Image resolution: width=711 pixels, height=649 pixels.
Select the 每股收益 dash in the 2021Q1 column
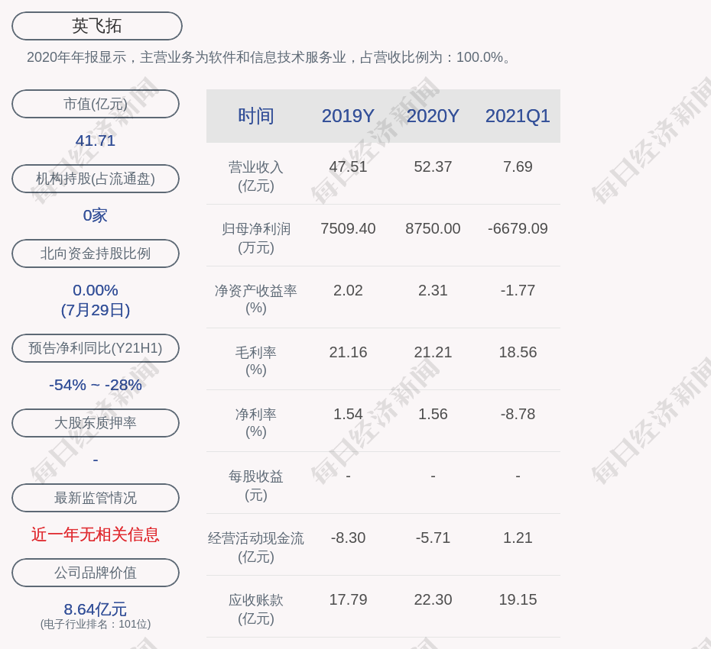(x=518, y=476)
